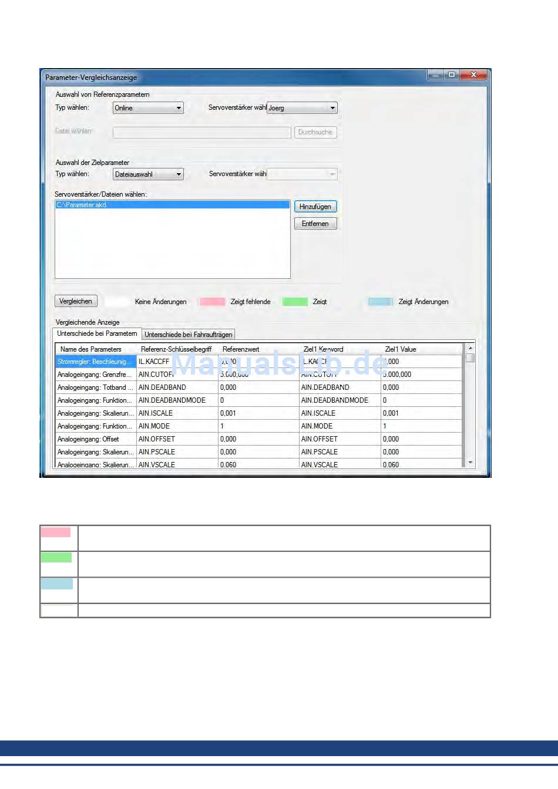Maximize the Parameter-Vergleichsanzeige window
The height and width of the screenshot is (789, 558).
tap(452, 75)
